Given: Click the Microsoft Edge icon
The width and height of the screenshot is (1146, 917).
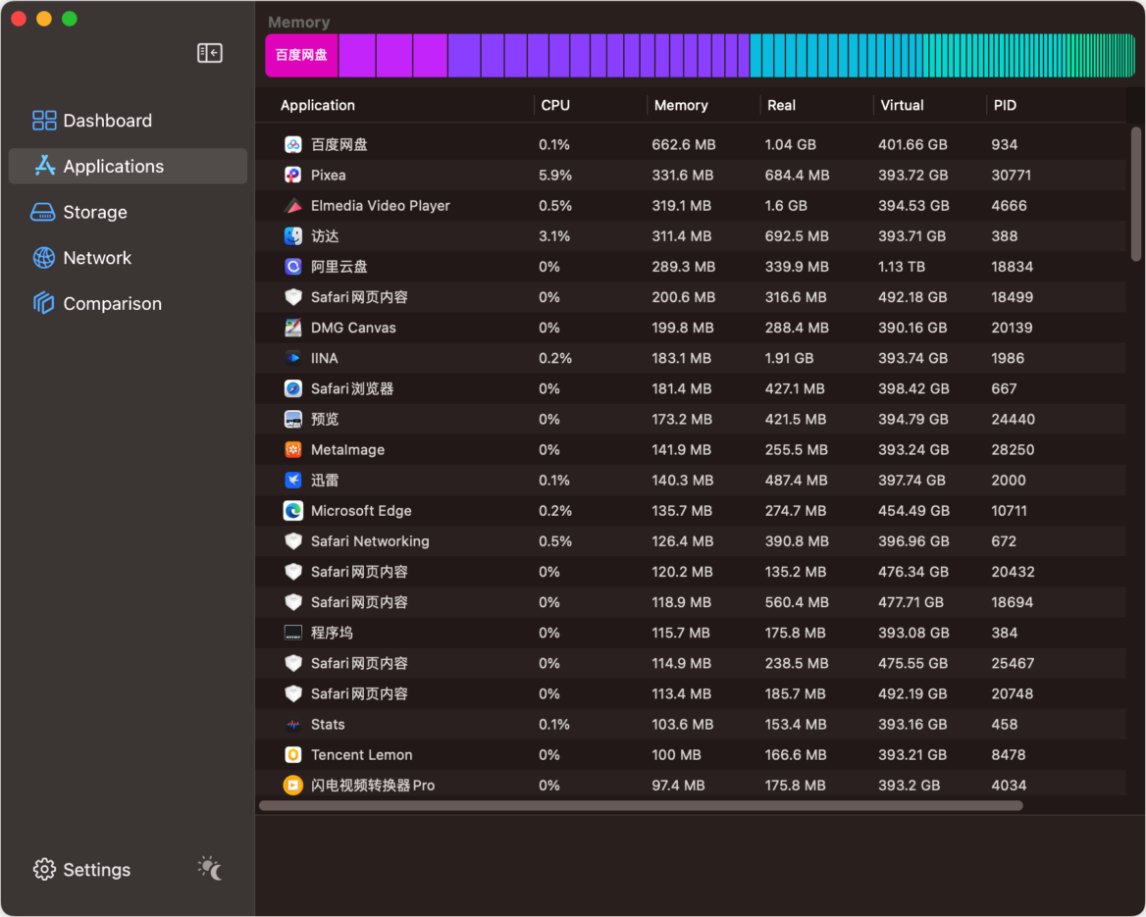Looking at the screenshot, I should pyautogui.click(x=293, y=511).
